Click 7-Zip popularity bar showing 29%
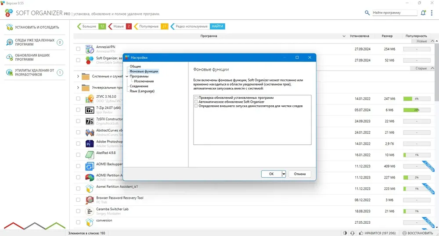The height and width of the screenshot is (236, 439). click(x=417, y=110)
